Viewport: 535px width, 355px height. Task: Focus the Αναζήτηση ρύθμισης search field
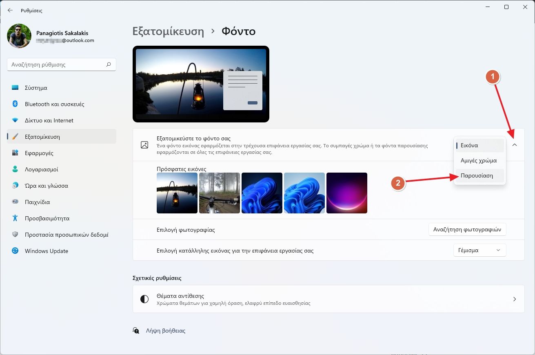(57, 64)
